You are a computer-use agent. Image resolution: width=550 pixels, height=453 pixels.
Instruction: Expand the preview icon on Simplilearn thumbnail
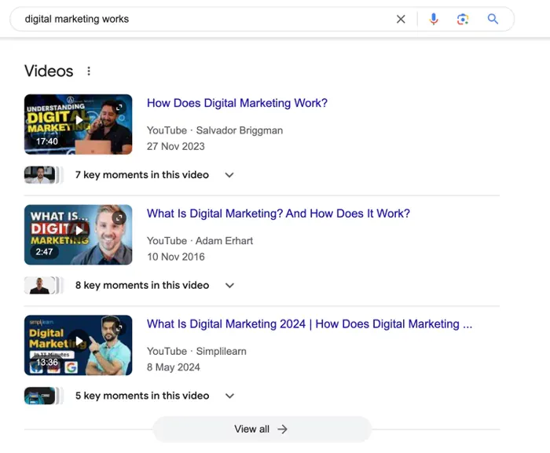click(119, 328)
